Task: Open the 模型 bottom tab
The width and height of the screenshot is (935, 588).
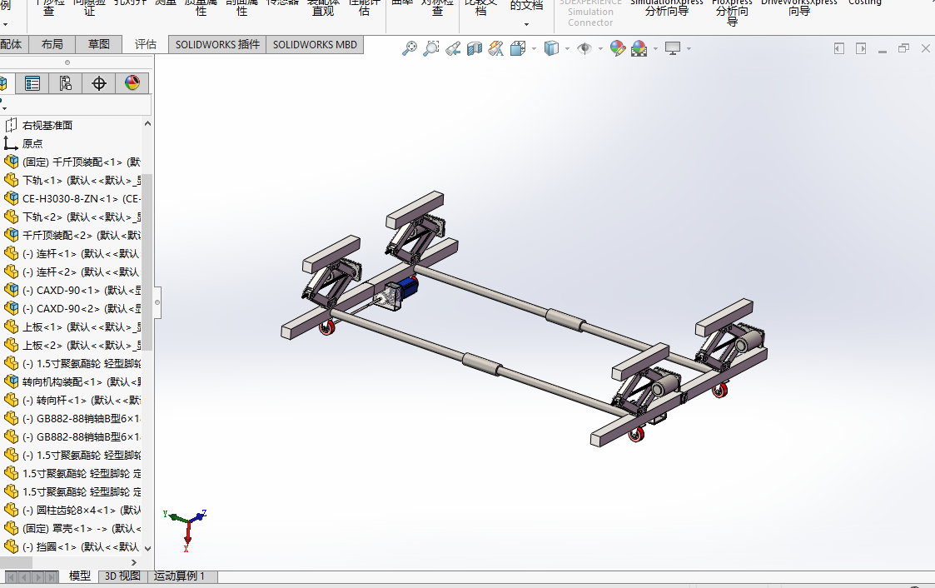Action: (79, 576)
